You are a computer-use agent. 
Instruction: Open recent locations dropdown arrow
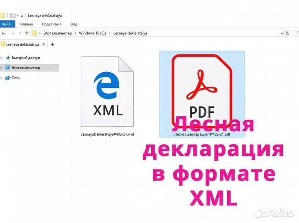point(20,33)
